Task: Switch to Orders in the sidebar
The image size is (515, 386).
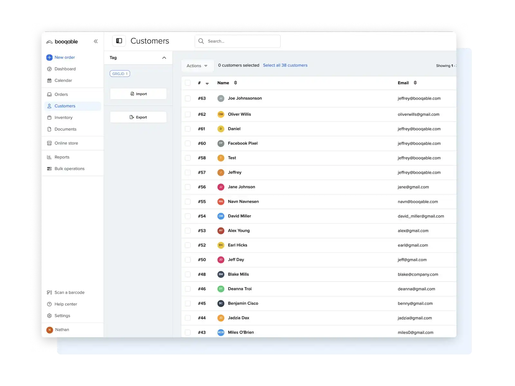Action: 61,94
